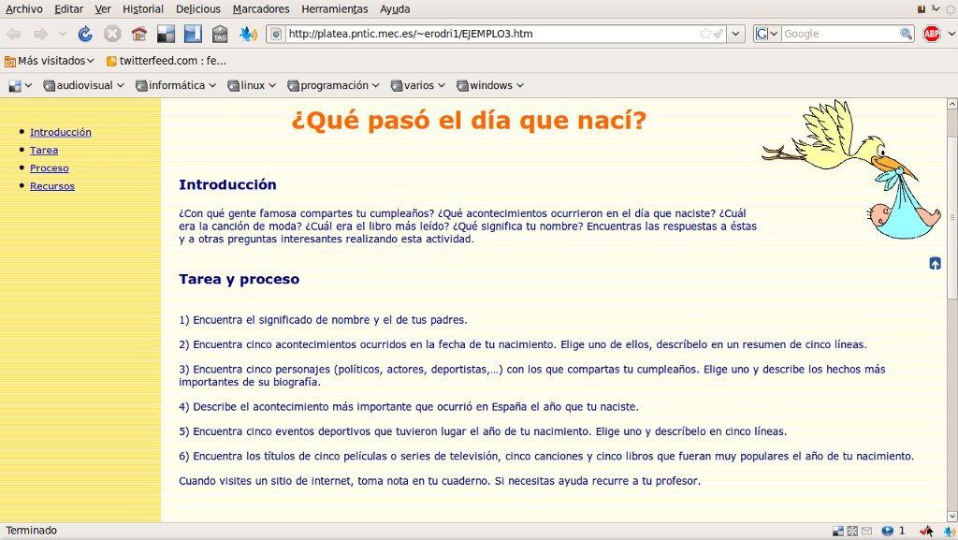Expand the URL history dropdown arrow
This screenshot has width=958, height=540.
[735, 34]
